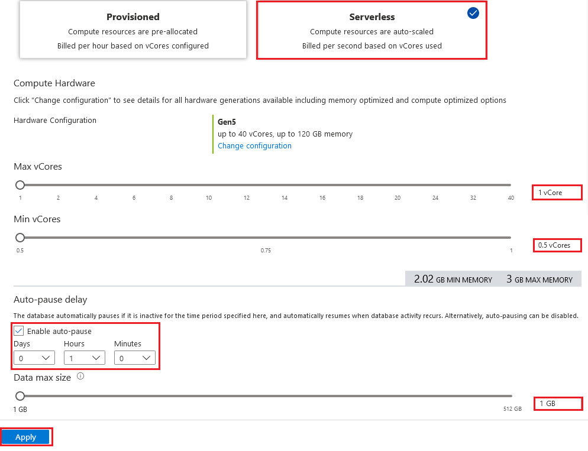Click the 1 vCore input field
The image size is (588, 451).
click(557, 193)
